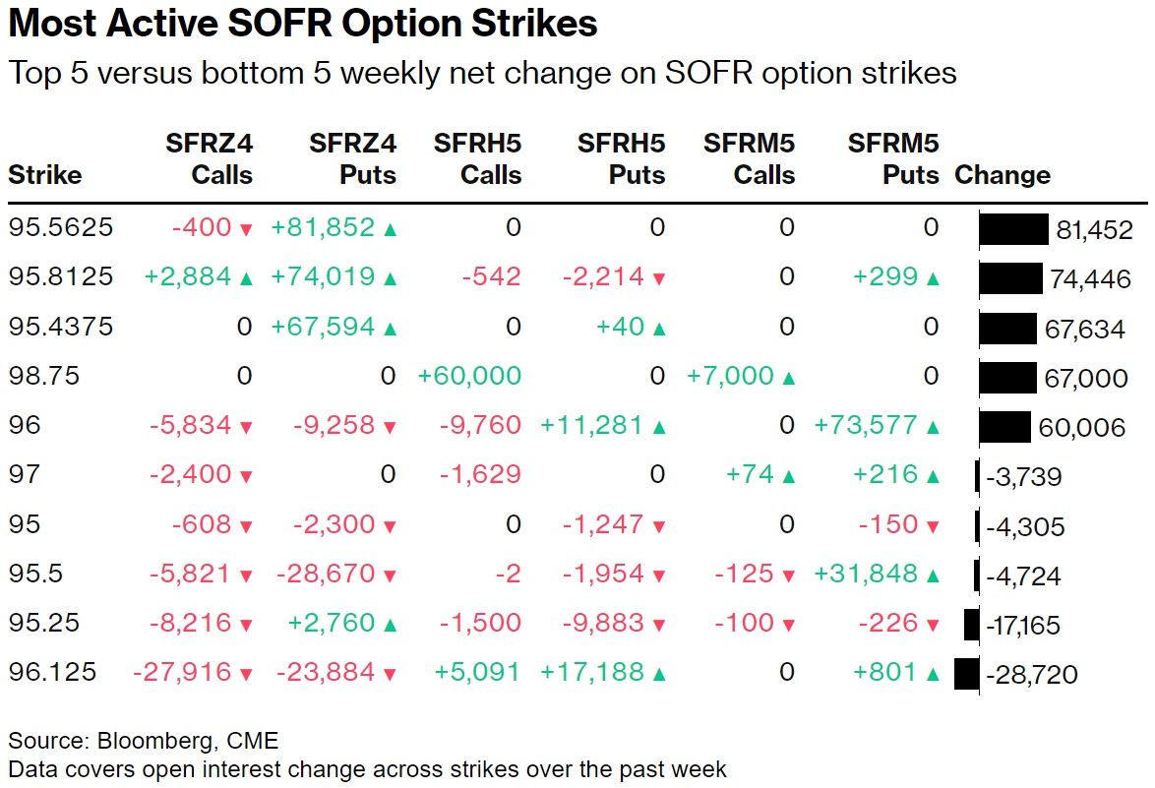Click the red down arrow beside -28,670
Viewport: 1155px width, 788px height.
[391, 576]
